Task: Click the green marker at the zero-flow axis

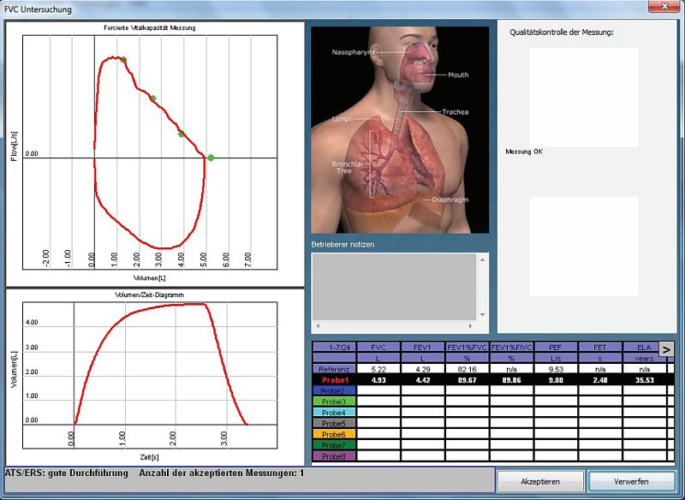Action: click(x=211, y=158)
